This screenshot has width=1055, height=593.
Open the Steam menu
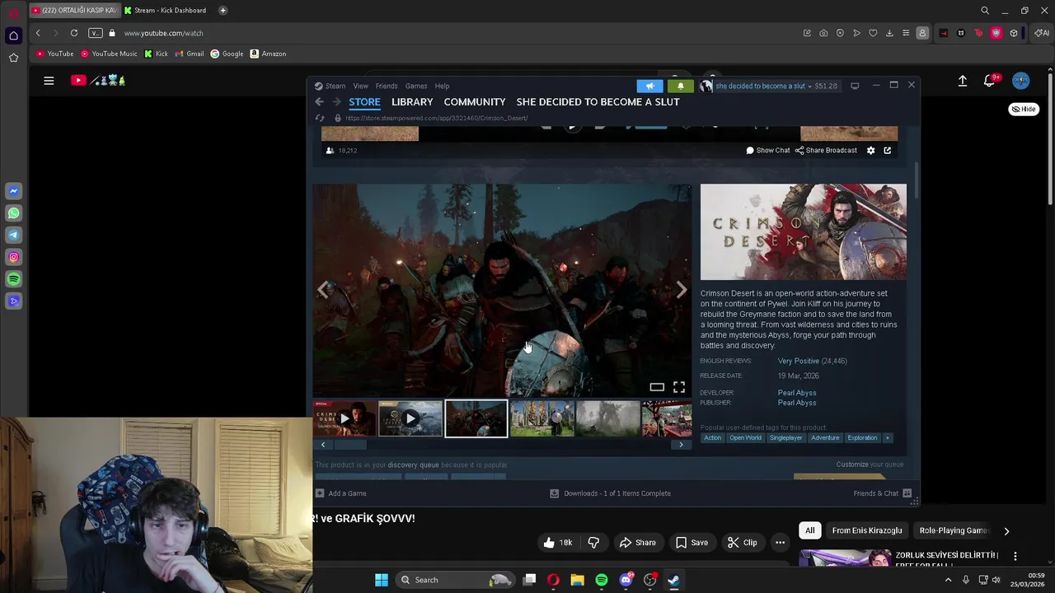tap(330, 86)
